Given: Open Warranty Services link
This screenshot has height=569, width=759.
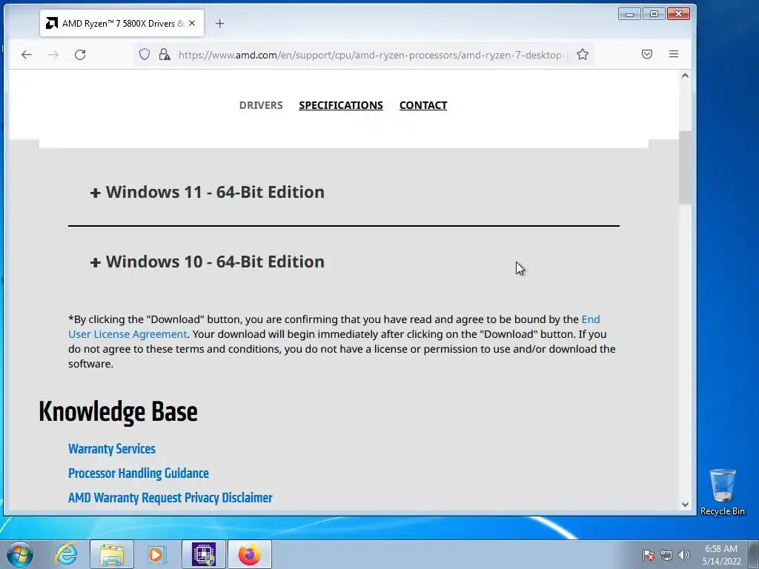Looking at the screenshot, I should pos(112,448).
